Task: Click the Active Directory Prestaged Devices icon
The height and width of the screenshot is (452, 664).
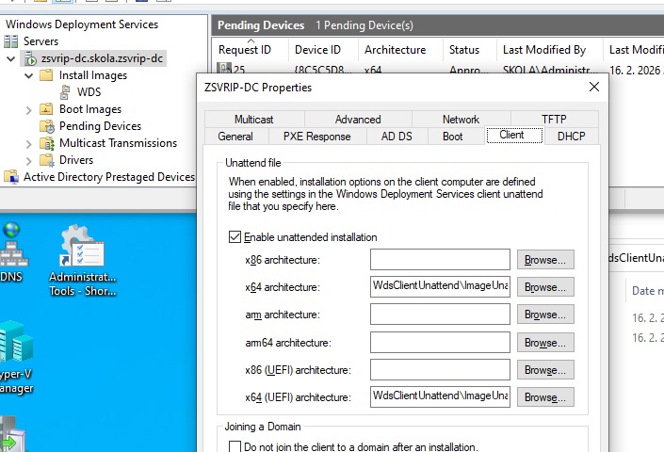Action: 11,177
